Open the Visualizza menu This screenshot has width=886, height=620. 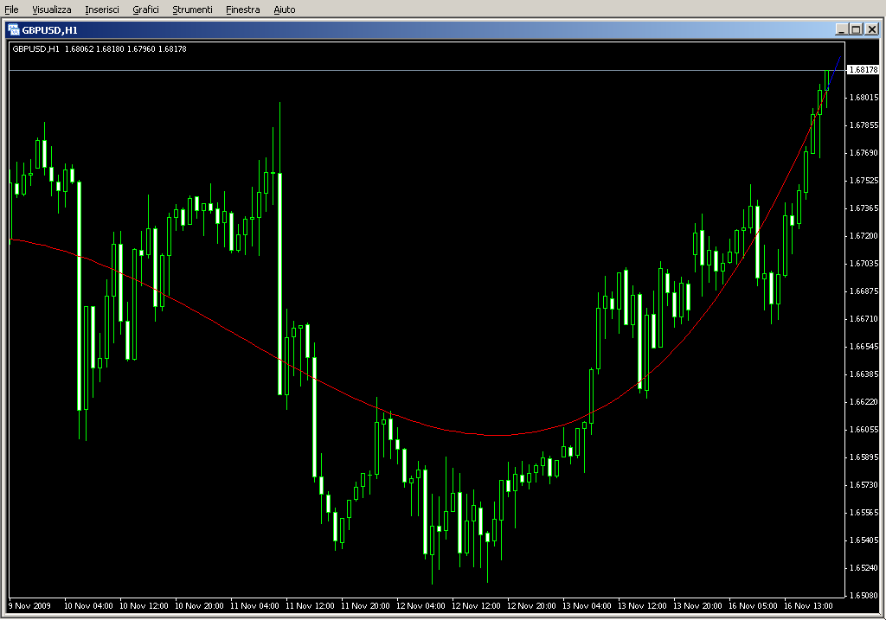(x=52, y=10)
